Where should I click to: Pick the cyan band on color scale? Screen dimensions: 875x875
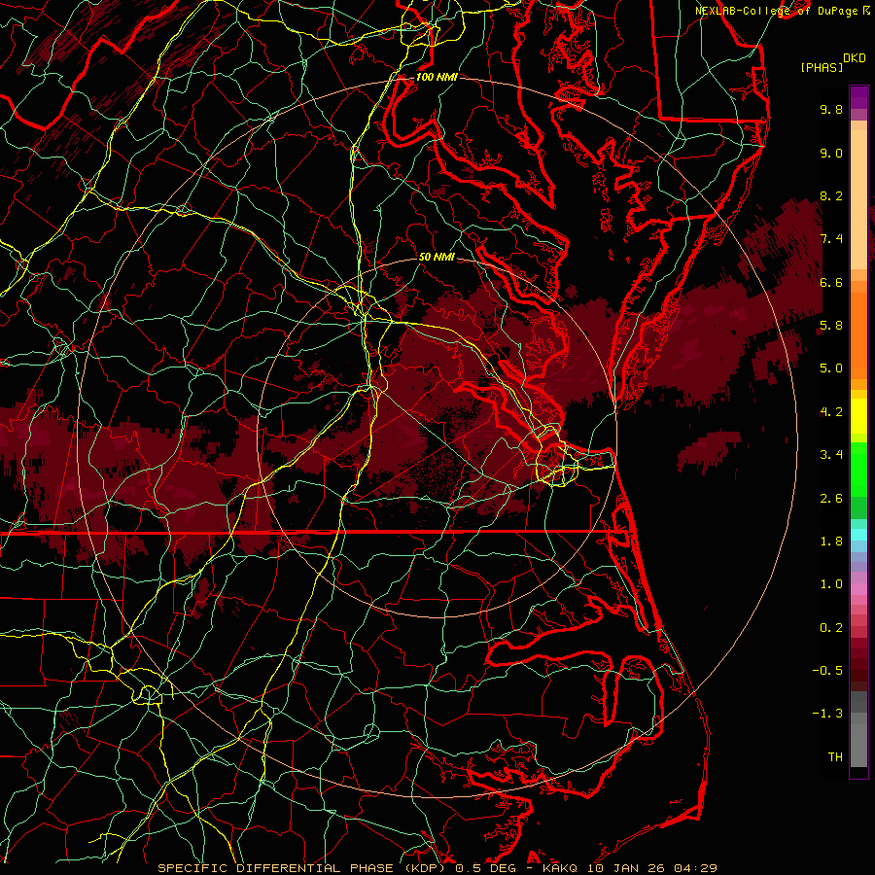point(858,535)
